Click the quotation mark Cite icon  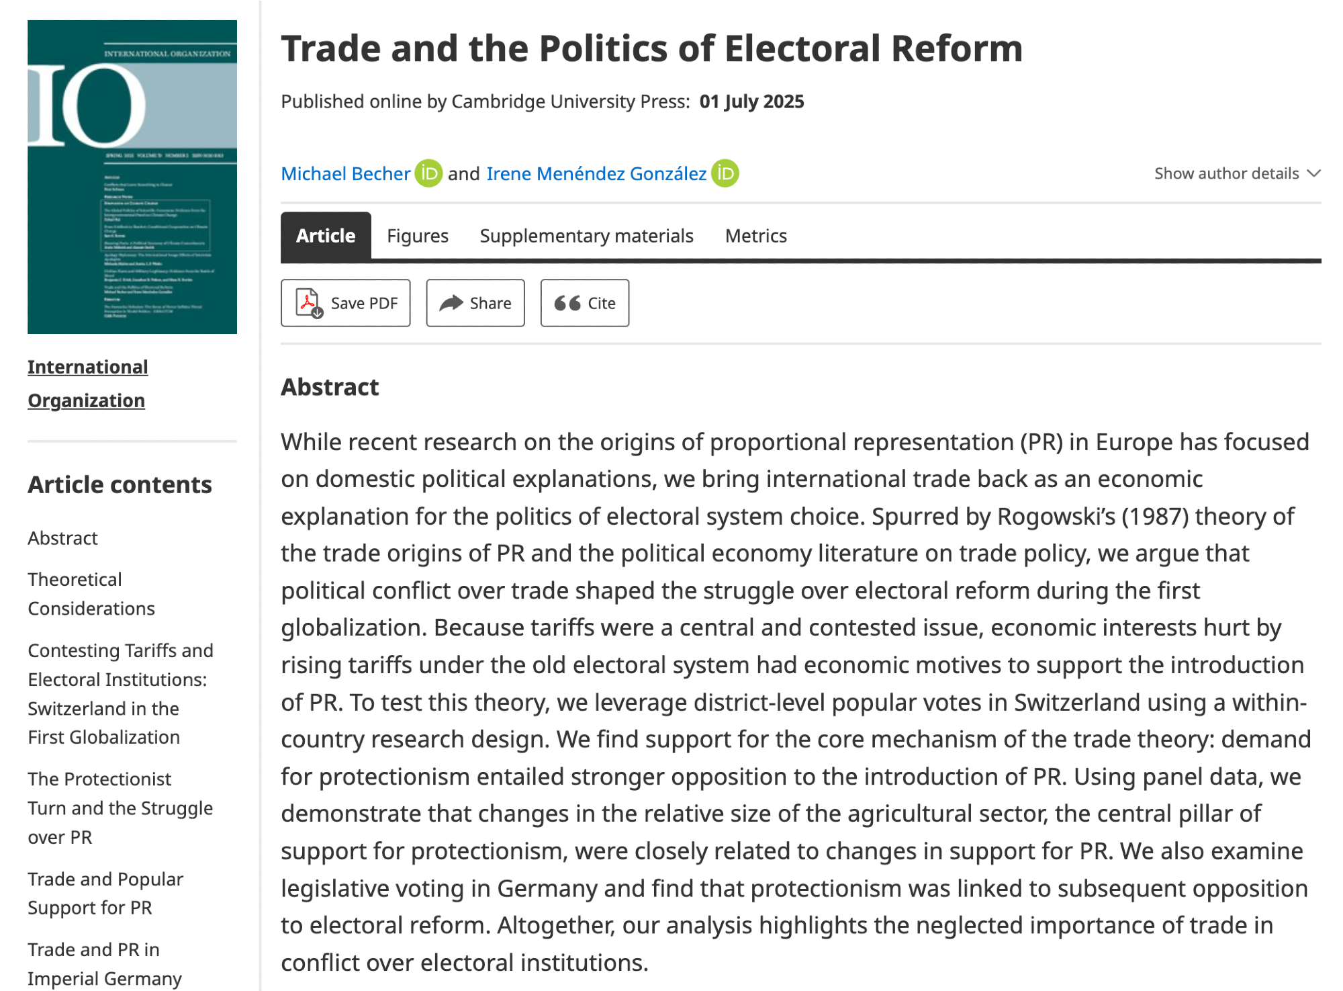pyautogui.click(x=567, y=303)
